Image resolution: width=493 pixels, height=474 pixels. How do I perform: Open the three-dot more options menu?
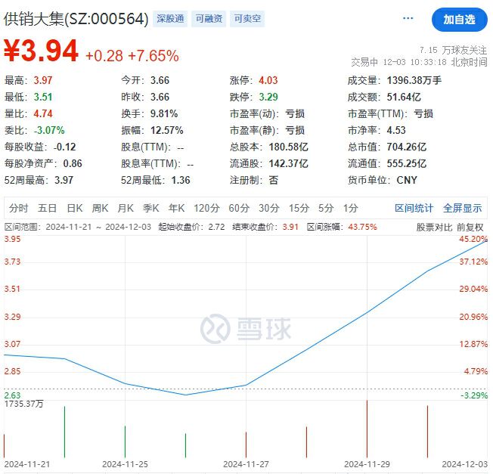(408, 18)
